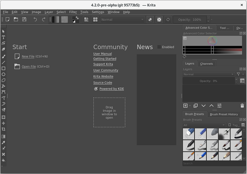Screen dimensions: 247x174
Task: Open layer properties sliders icon
Action: coord(219,106)
